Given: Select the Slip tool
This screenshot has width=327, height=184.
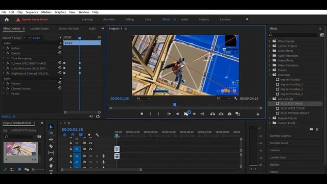Looking at the screenshot, I should coord(51,153).
